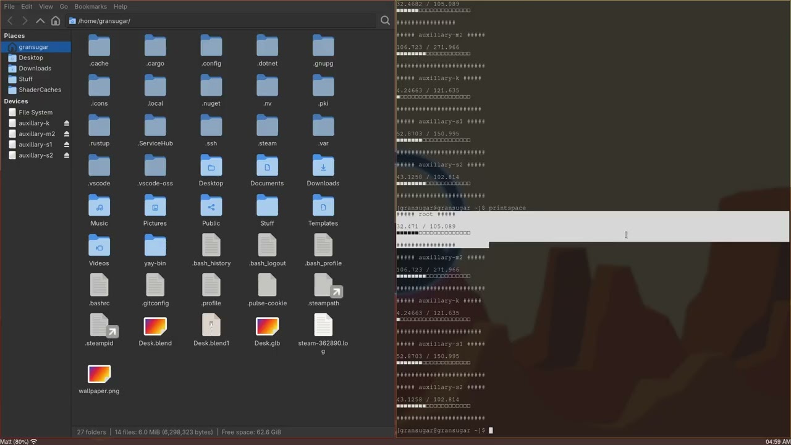The width and height of the screenshot is (791, 445).
Task: Select the .cargo folder icon
Action: tap(155, 46)
